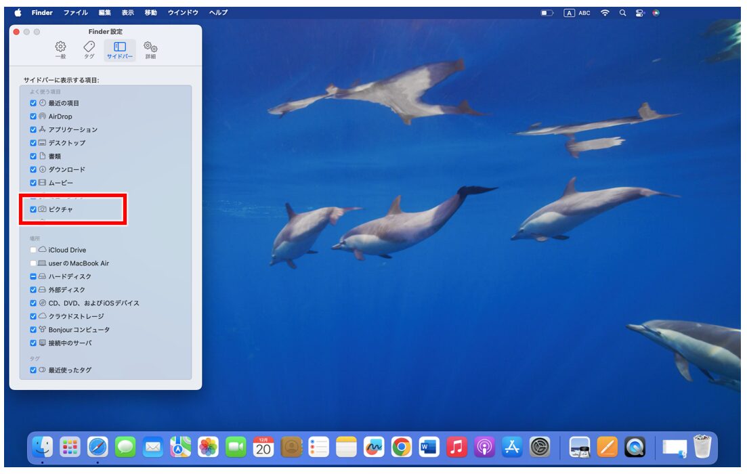Open the 詳細 settings pane in Finder設定
The width and height of the screenshot is (747, 474).
(x=152, y=49)
